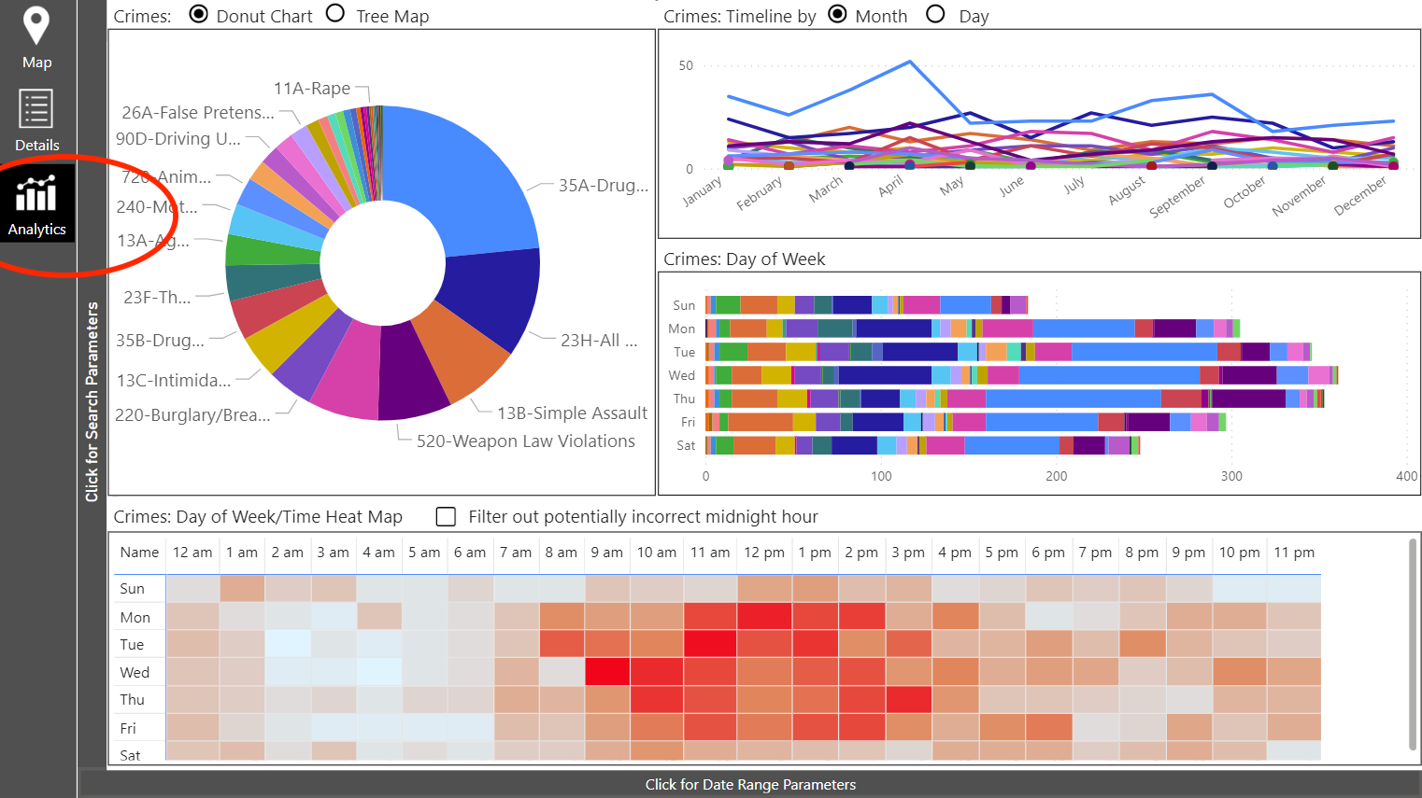This screenshot has width=1422, height=798.
Task: Select the Analytics sidebar icon
Action: (37, 201)
